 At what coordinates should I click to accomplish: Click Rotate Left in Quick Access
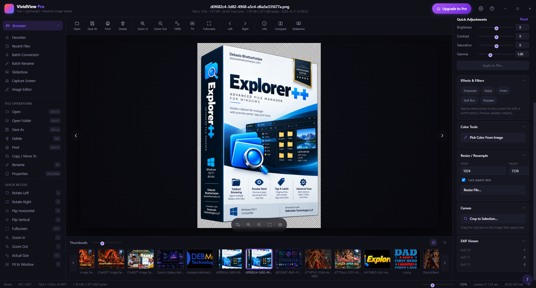pyautogui.click(x=33, y=193)
